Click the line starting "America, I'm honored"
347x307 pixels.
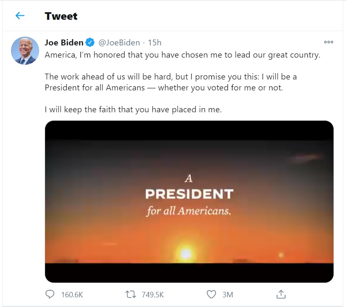pyautogui.click(x=182, y=55)
